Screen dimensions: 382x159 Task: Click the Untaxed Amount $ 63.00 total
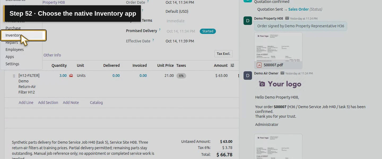click(226, 142)
